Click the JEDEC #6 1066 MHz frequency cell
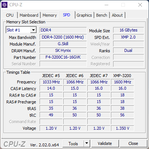149x149 pixels. (x=75, y=82)
